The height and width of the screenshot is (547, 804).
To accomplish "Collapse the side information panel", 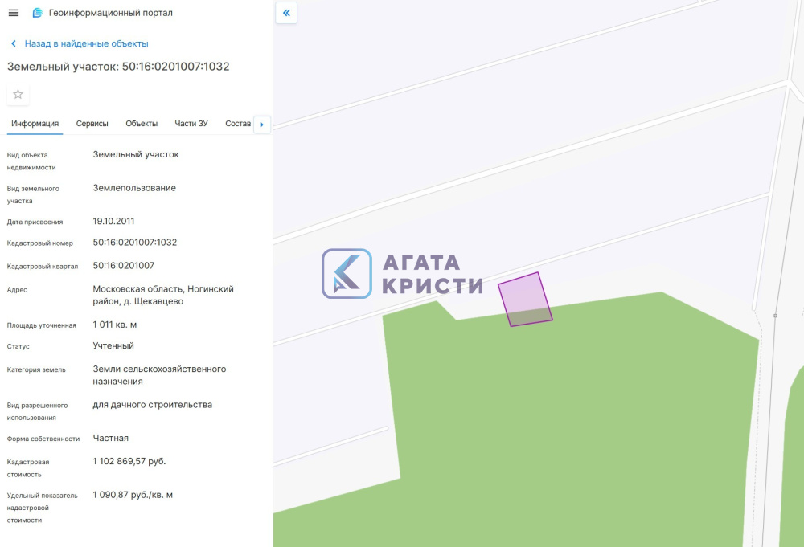I will click(286, 13).
